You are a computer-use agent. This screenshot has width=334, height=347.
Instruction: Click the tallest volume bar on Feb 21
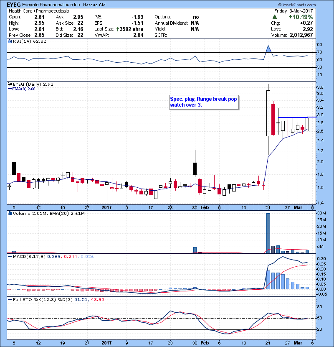tap(268, 233)
